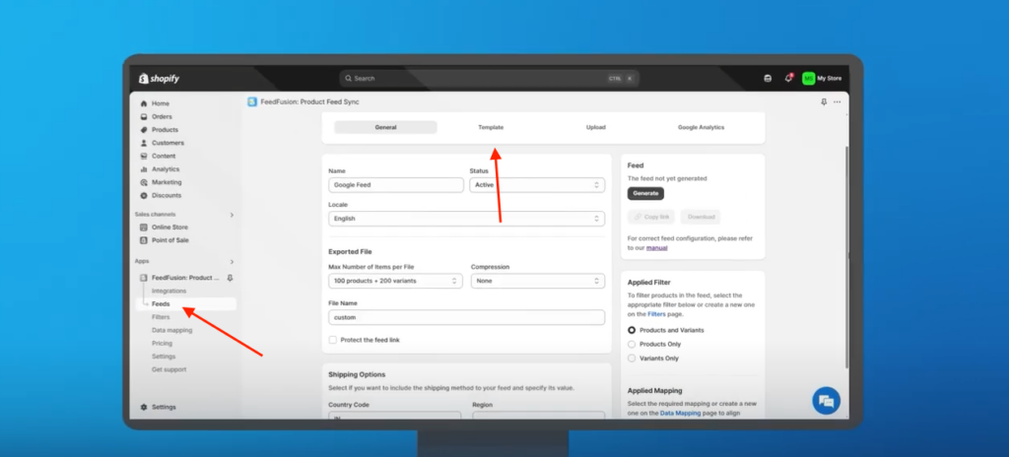Click the Content icon in sidebar
Image resolution: width=1009 pixels, height=457 pixels.
144,156
